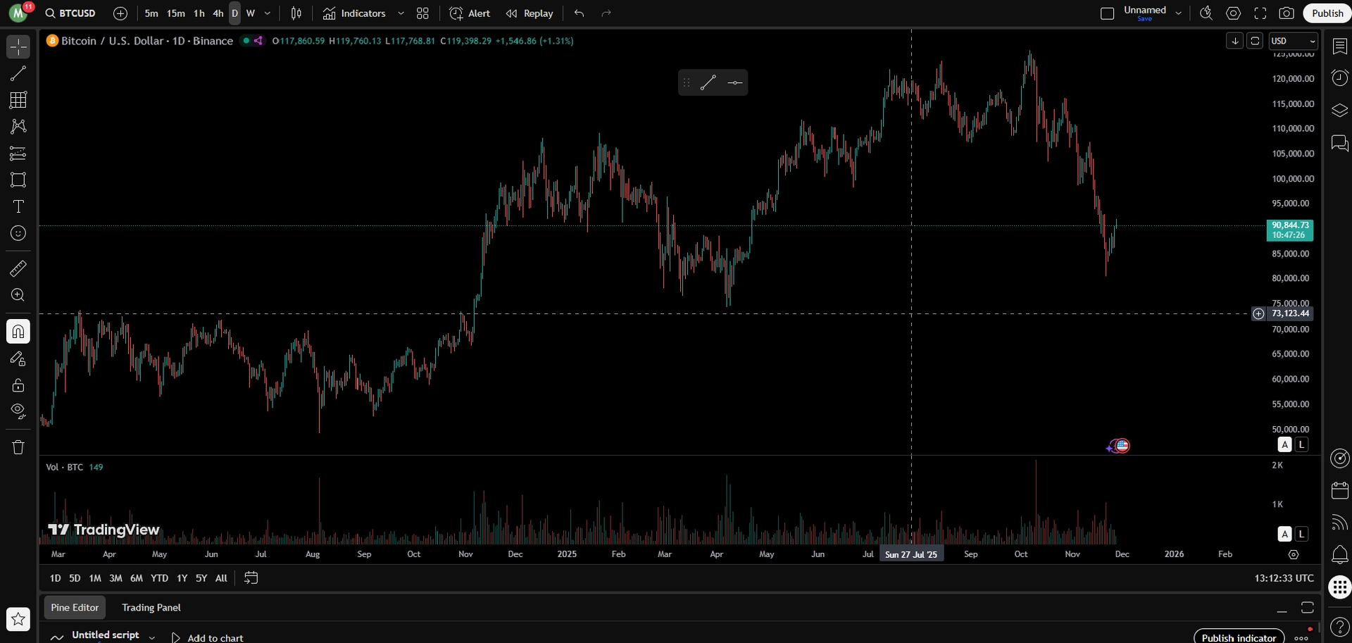This screenshot has width=1352, height=643.
Task: Set chart range to YTD
Action: 160,578
